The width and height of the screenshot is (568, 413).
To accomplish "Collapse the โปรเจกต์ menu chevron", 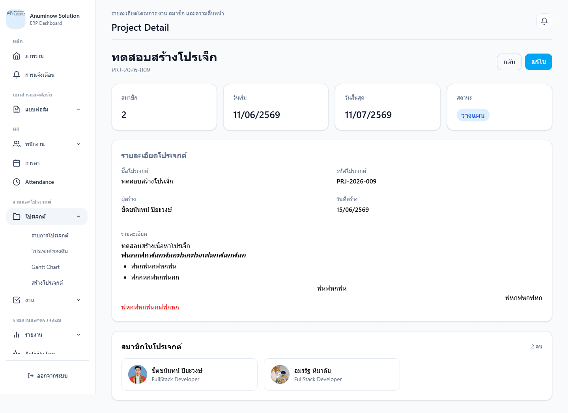I will [x=78, y=217].
